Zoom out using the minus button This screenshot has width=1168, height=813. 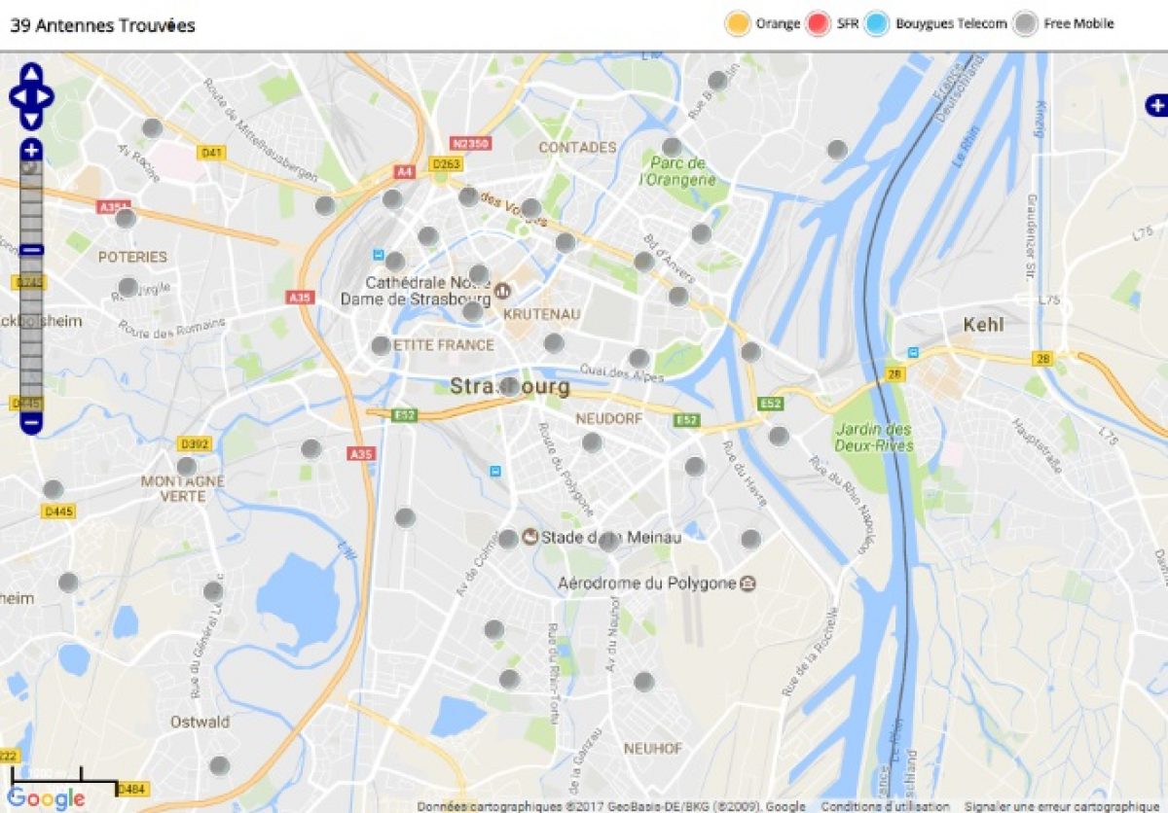31,423
